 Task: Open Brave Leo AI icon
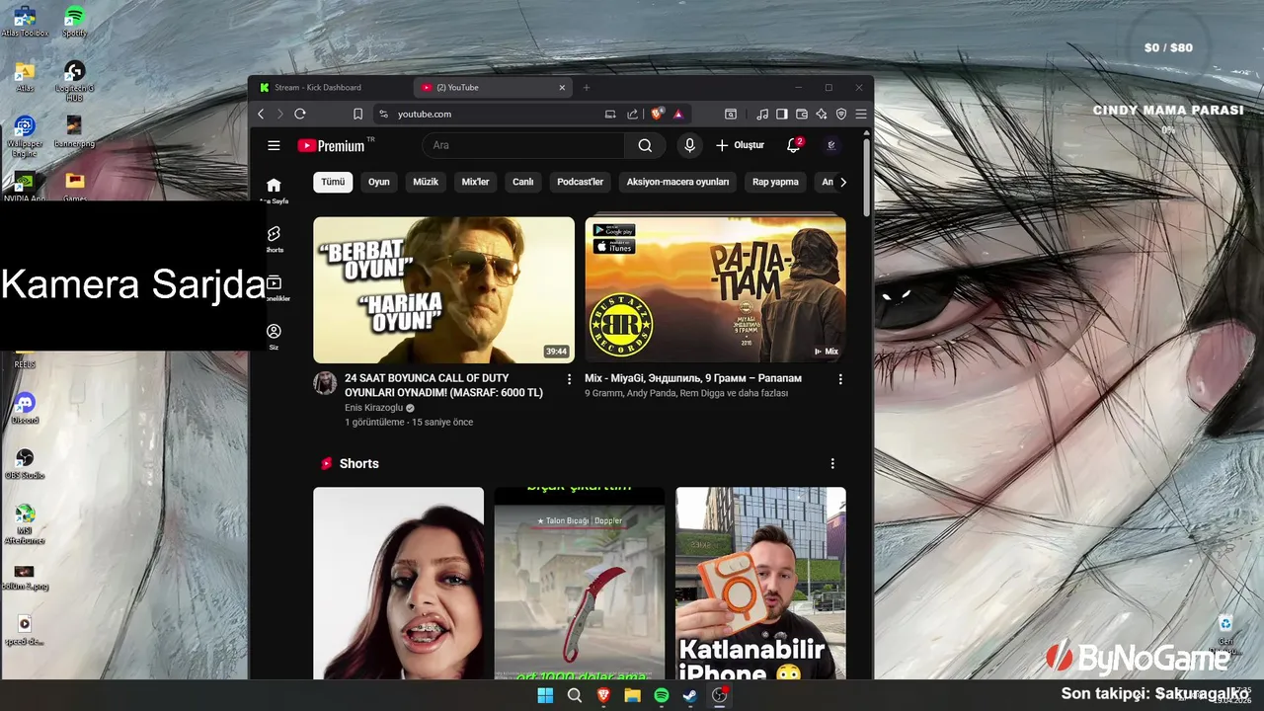tap(822, 114)
